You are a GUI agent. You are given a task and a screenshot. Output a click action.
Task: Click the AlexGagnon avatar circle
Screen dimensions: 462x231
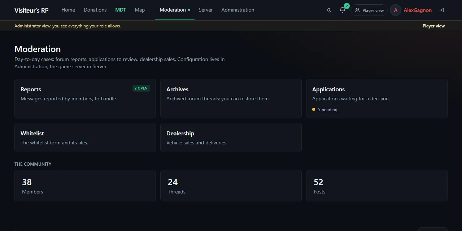[396, 10]
